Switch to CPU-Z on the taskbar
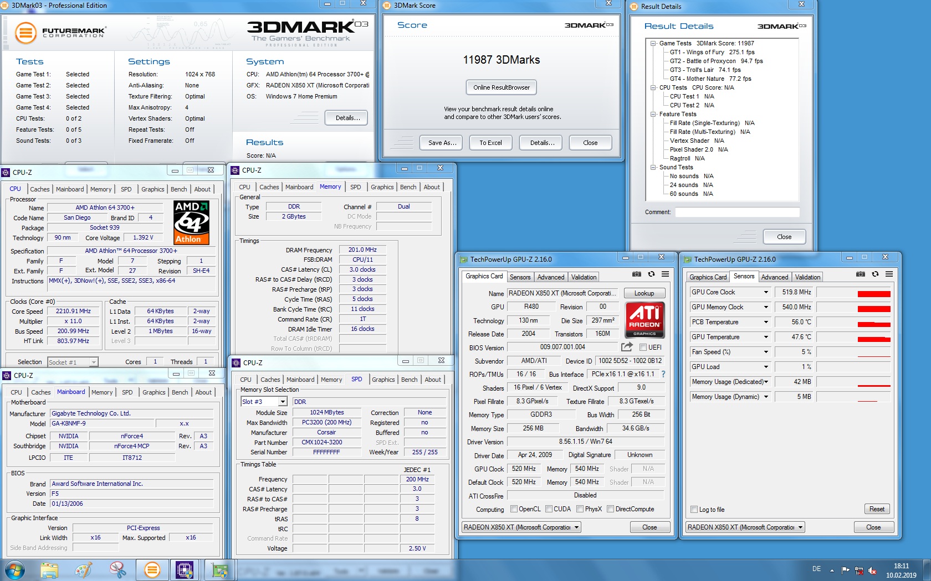The height and width of the screenshot is (581, 931). click(x=185, y=570)
